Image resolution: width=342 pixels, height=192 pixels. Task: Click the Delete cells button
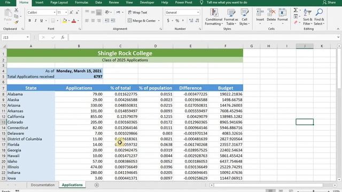(x=271, y=17)
